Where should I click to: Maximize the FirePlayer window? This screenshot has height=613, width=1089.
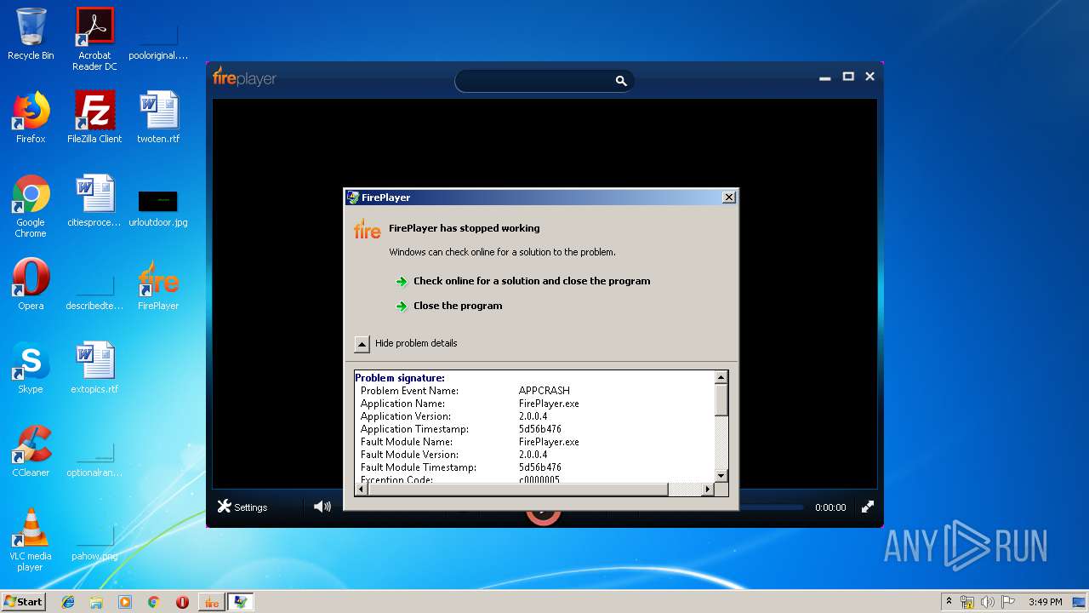point(848,77)
